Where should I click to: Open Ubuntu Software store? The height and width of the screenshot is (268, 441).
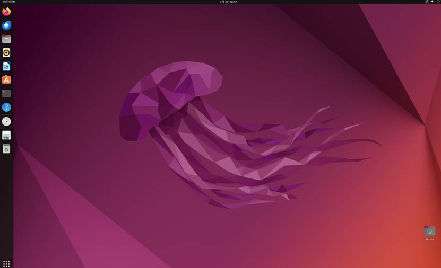click(6, 80)
